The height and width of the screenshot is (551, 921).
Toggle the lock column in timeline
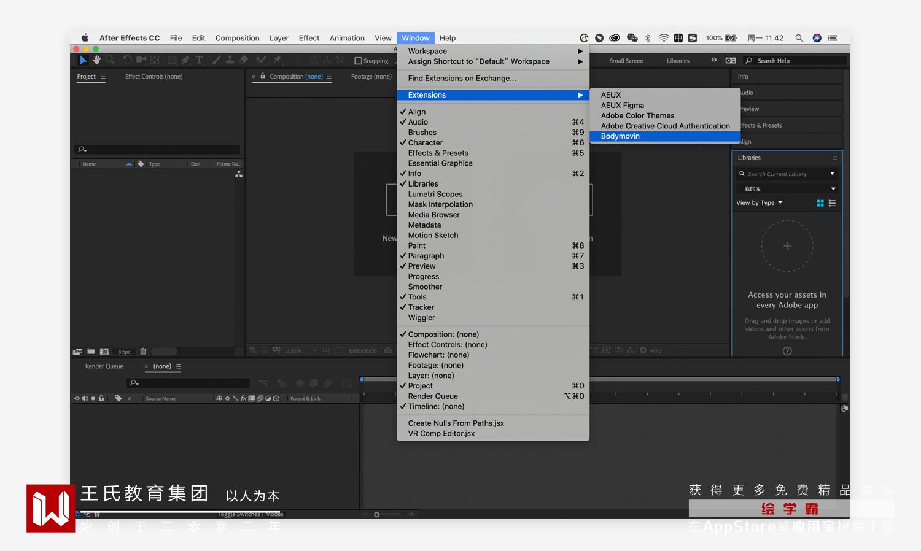[101, 398]
